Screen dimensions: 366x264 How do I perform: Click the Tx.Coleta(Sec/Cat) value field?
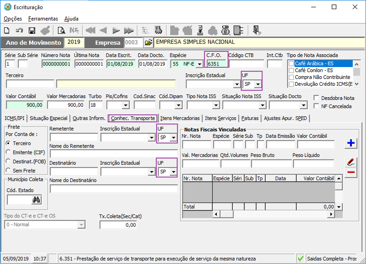tap(118, 225)
